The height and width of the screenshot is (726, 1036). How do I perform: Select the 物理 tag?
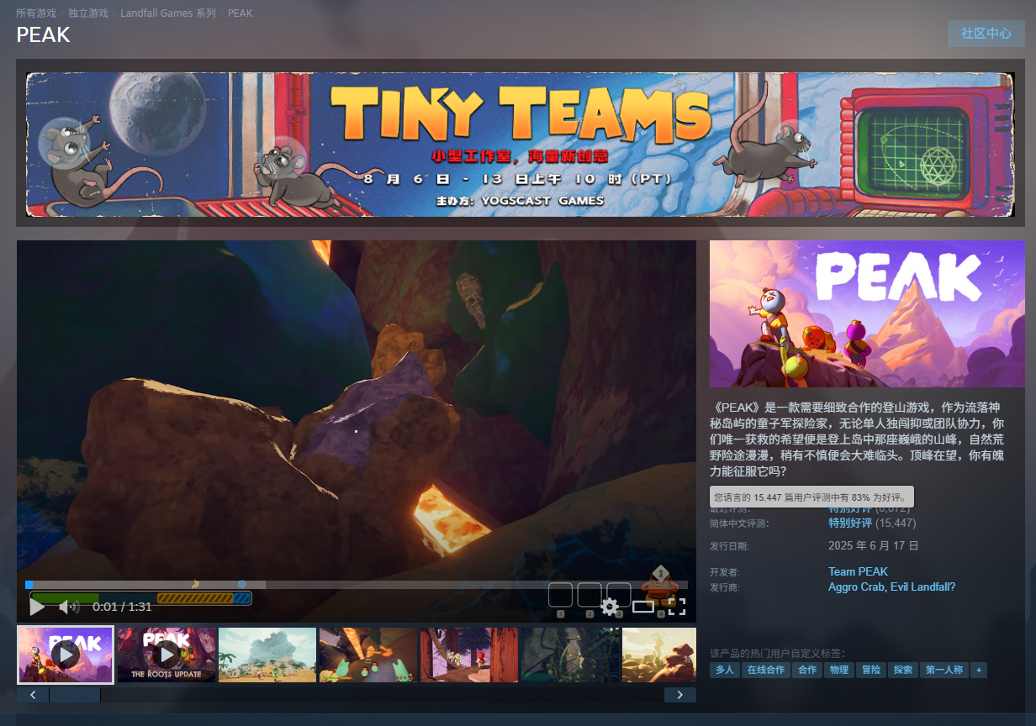pos(838,670)
